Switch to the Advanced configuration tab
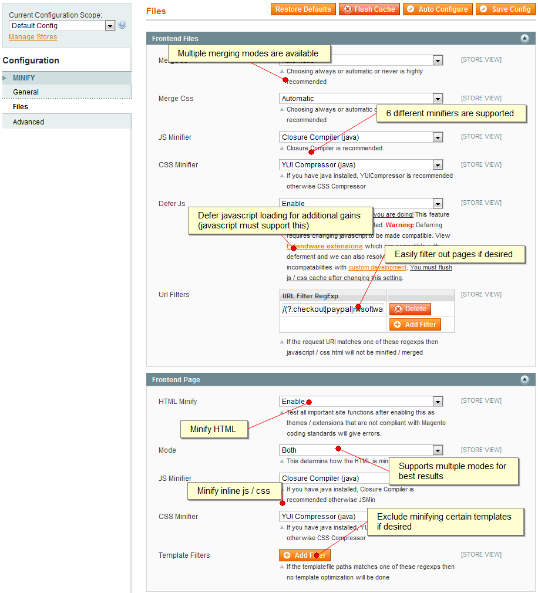The image size is (538, 593). [x=28, y=122]
